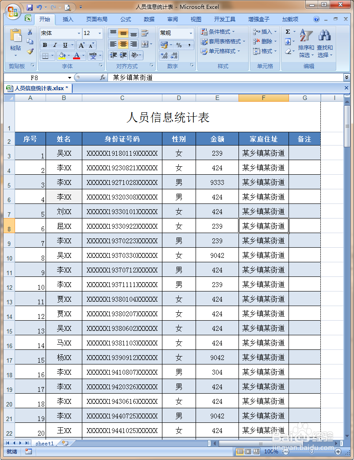Apply underline with the U icon
Screen dimensions: 354x460
[x=64, y=45]
